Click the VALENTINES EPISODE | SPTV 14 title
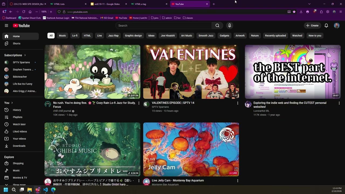The height and width of the screenshot is (194, 345). [x=173, y=103]
